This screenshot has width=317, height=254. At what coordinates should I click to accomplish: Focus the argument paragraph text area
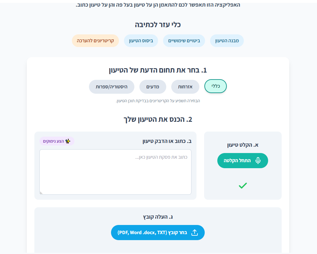tap(115, 172)
